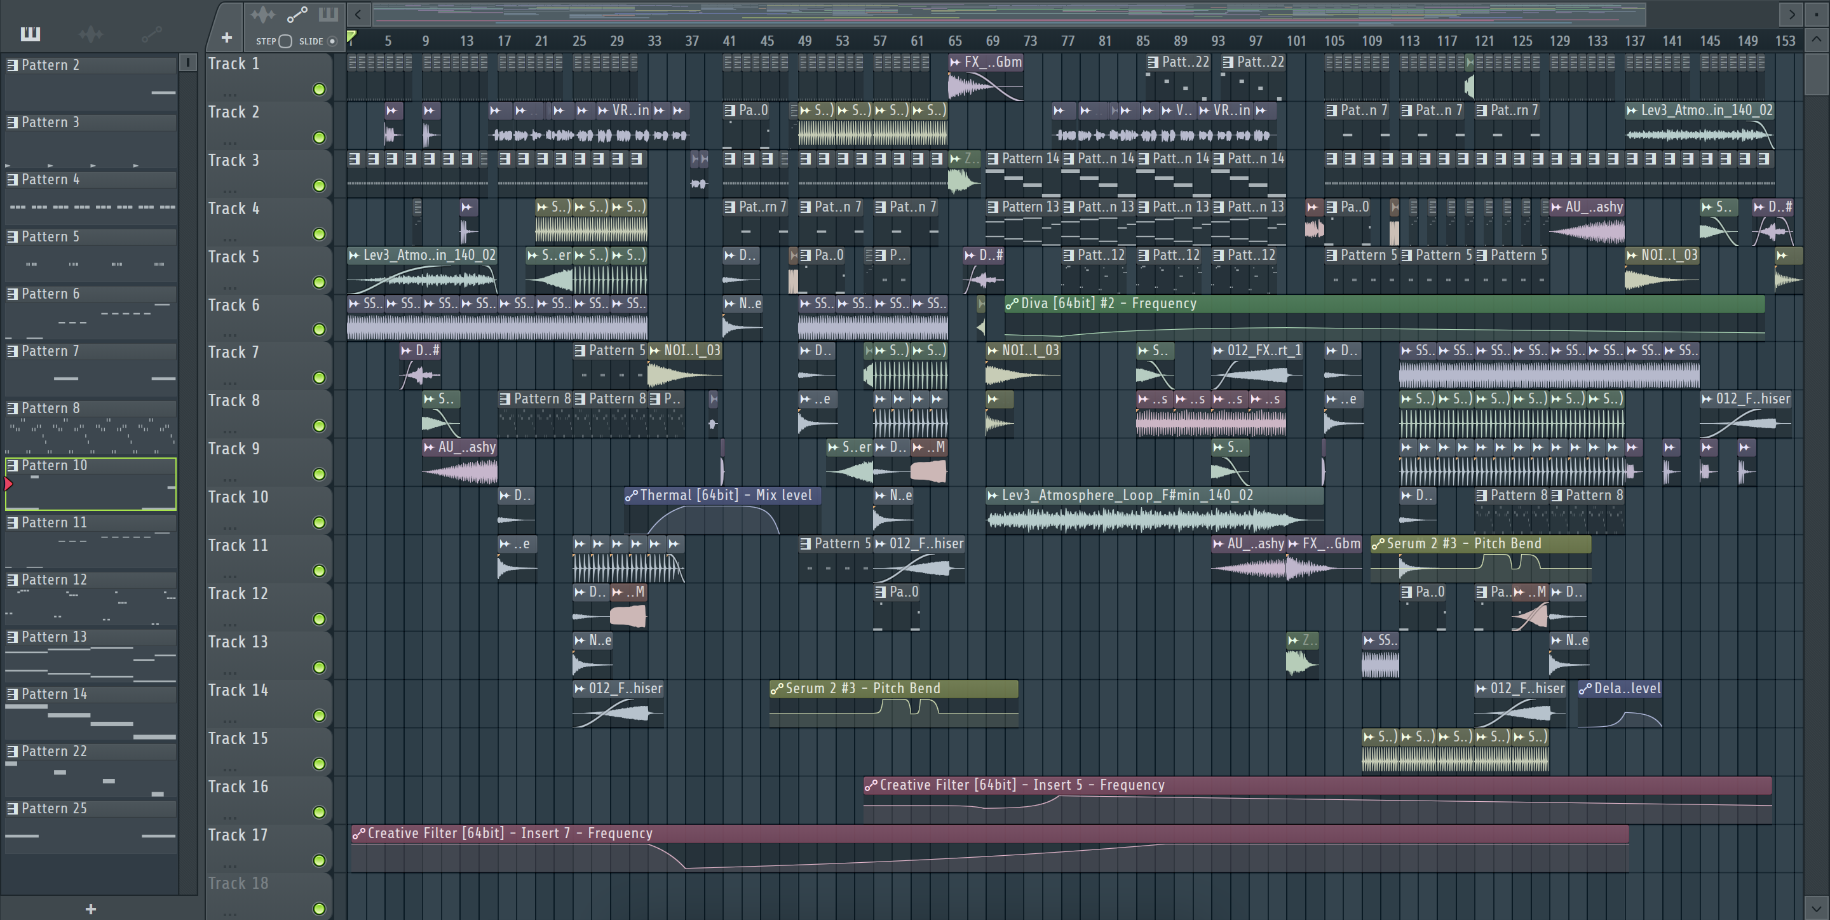Switch picker panel to audio clips tab
The image size is (1830, 920).
[91, 34]
